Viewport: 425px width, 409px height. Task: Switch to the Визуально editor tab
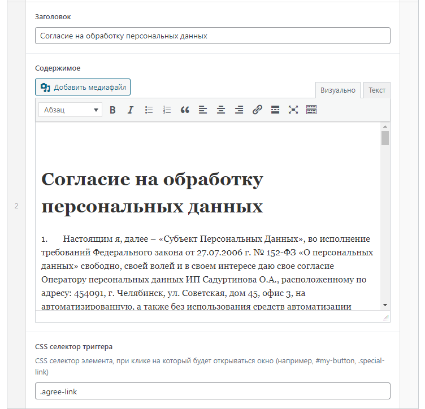(338, 90)
